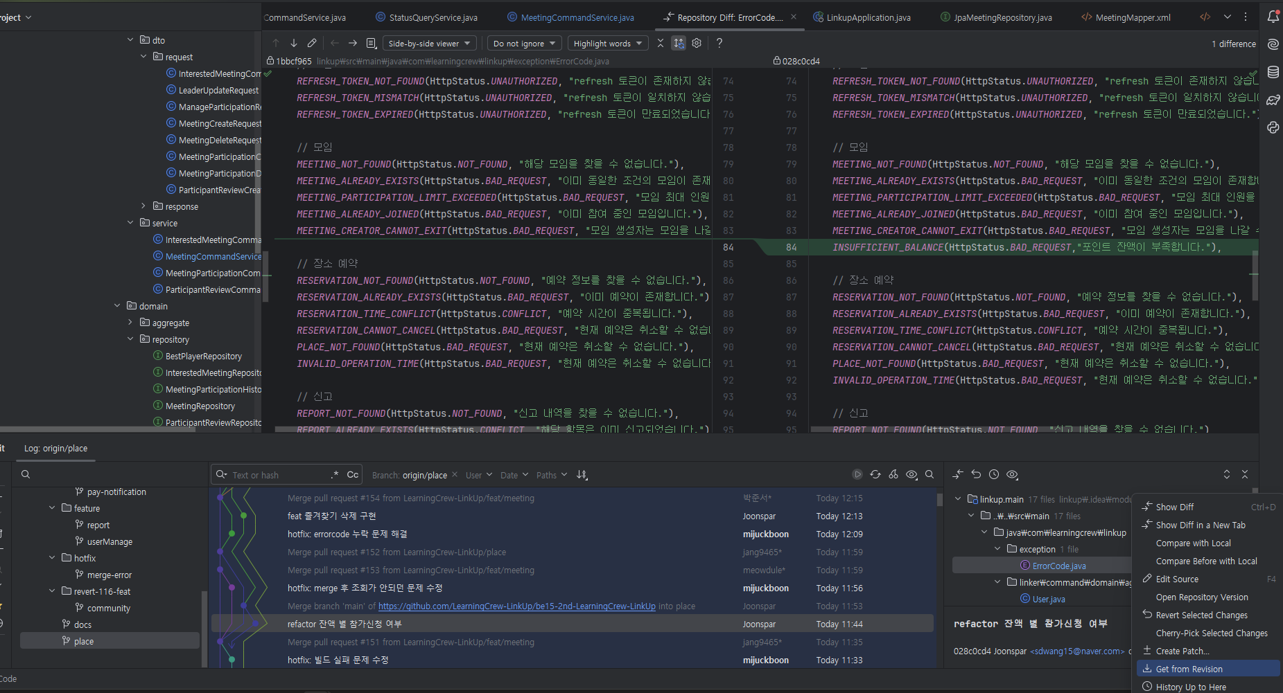Open the Date filter dropdown
The height and width of the screenshot is (693, 1283).
pyautogui.click(x=514, y=475)
